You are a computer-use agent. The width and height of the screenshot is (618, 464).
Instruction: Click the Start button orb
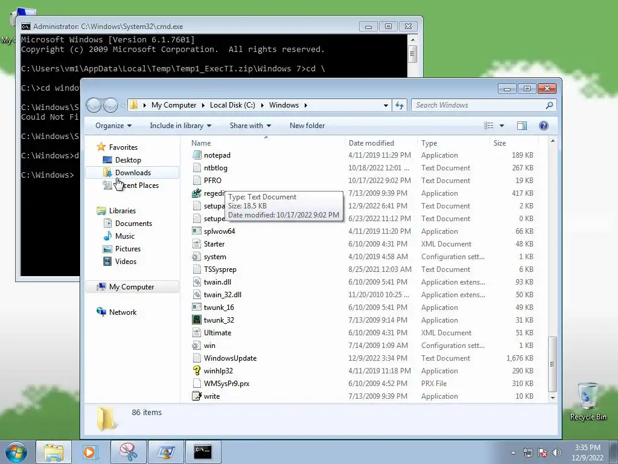click(16, 452)
